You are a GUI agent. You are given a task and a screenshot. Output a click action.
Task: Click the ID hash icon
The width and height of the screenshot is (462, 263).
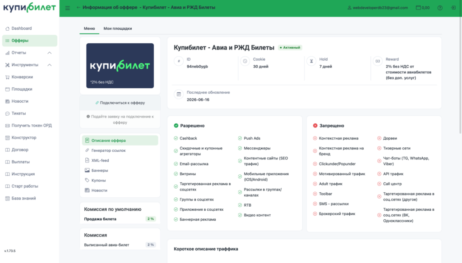[179, 61]
